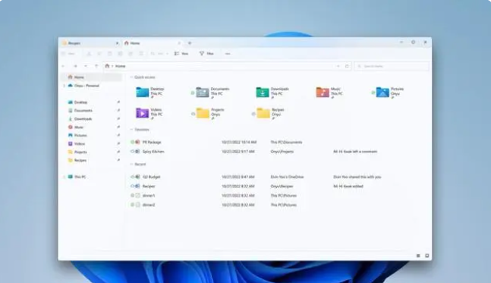491x283 pixels.
Task: Open the Desktop folder in Quick access
Action: coord(150,93)
